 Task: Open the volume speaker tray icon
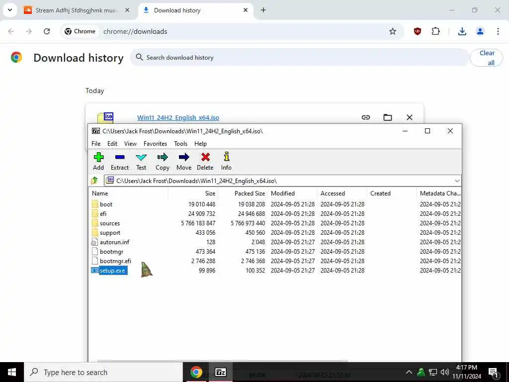coord(445,372)
